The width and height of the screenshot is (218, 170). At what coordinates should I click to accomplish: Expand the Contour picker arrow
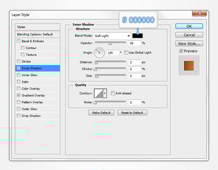point(105,93)
